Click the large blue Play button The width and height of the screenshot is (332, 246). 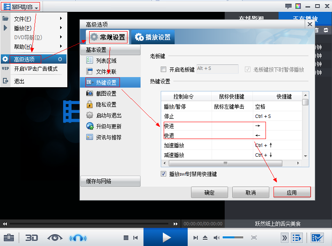pos(165,237)
